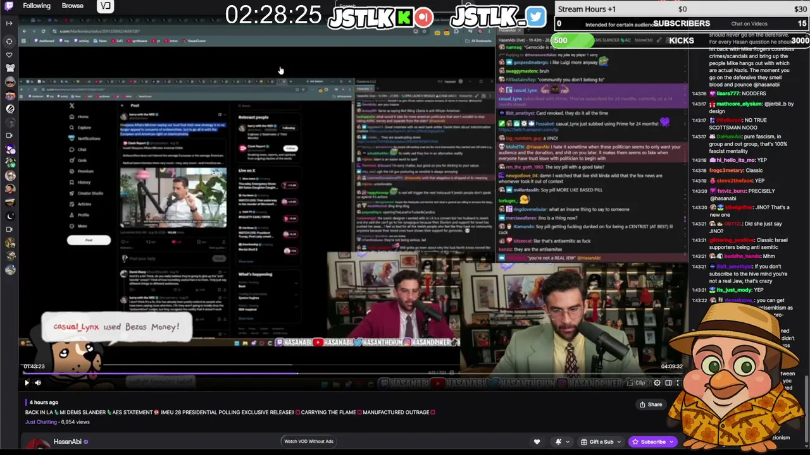Viewport: 810px width, 455px height.
Task: Toggle follow with the heart button
Action: coord(537,442)
